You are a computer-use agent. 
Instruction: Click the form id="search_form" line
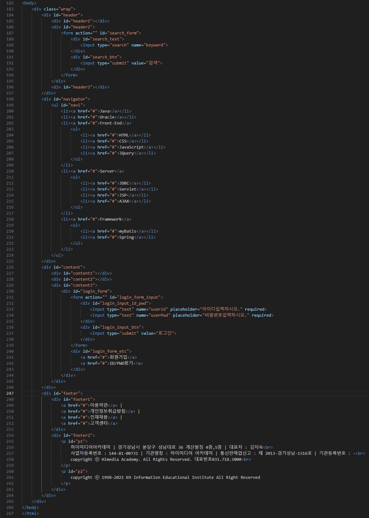click(x=101, y=33)
